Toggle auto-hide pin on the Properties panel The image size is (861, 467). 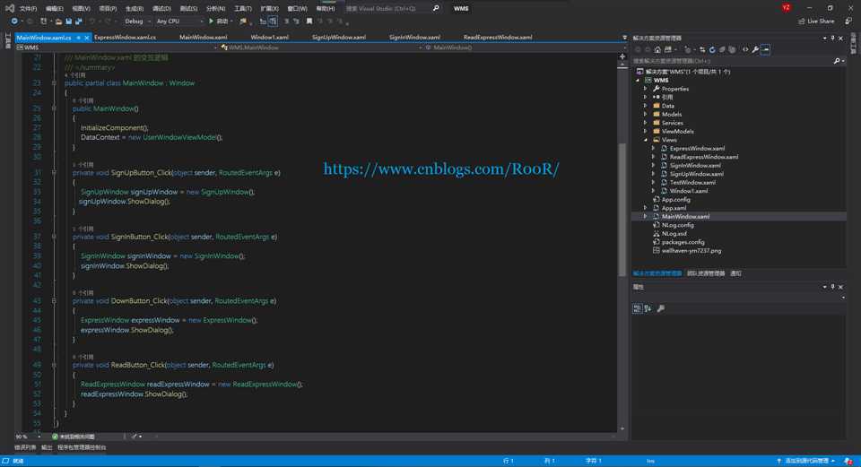point(832,287)
